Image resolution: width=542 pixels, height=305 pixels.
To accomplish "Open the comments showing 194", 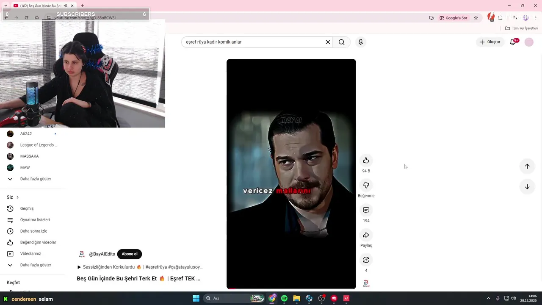I will click(x=366, y=210).
